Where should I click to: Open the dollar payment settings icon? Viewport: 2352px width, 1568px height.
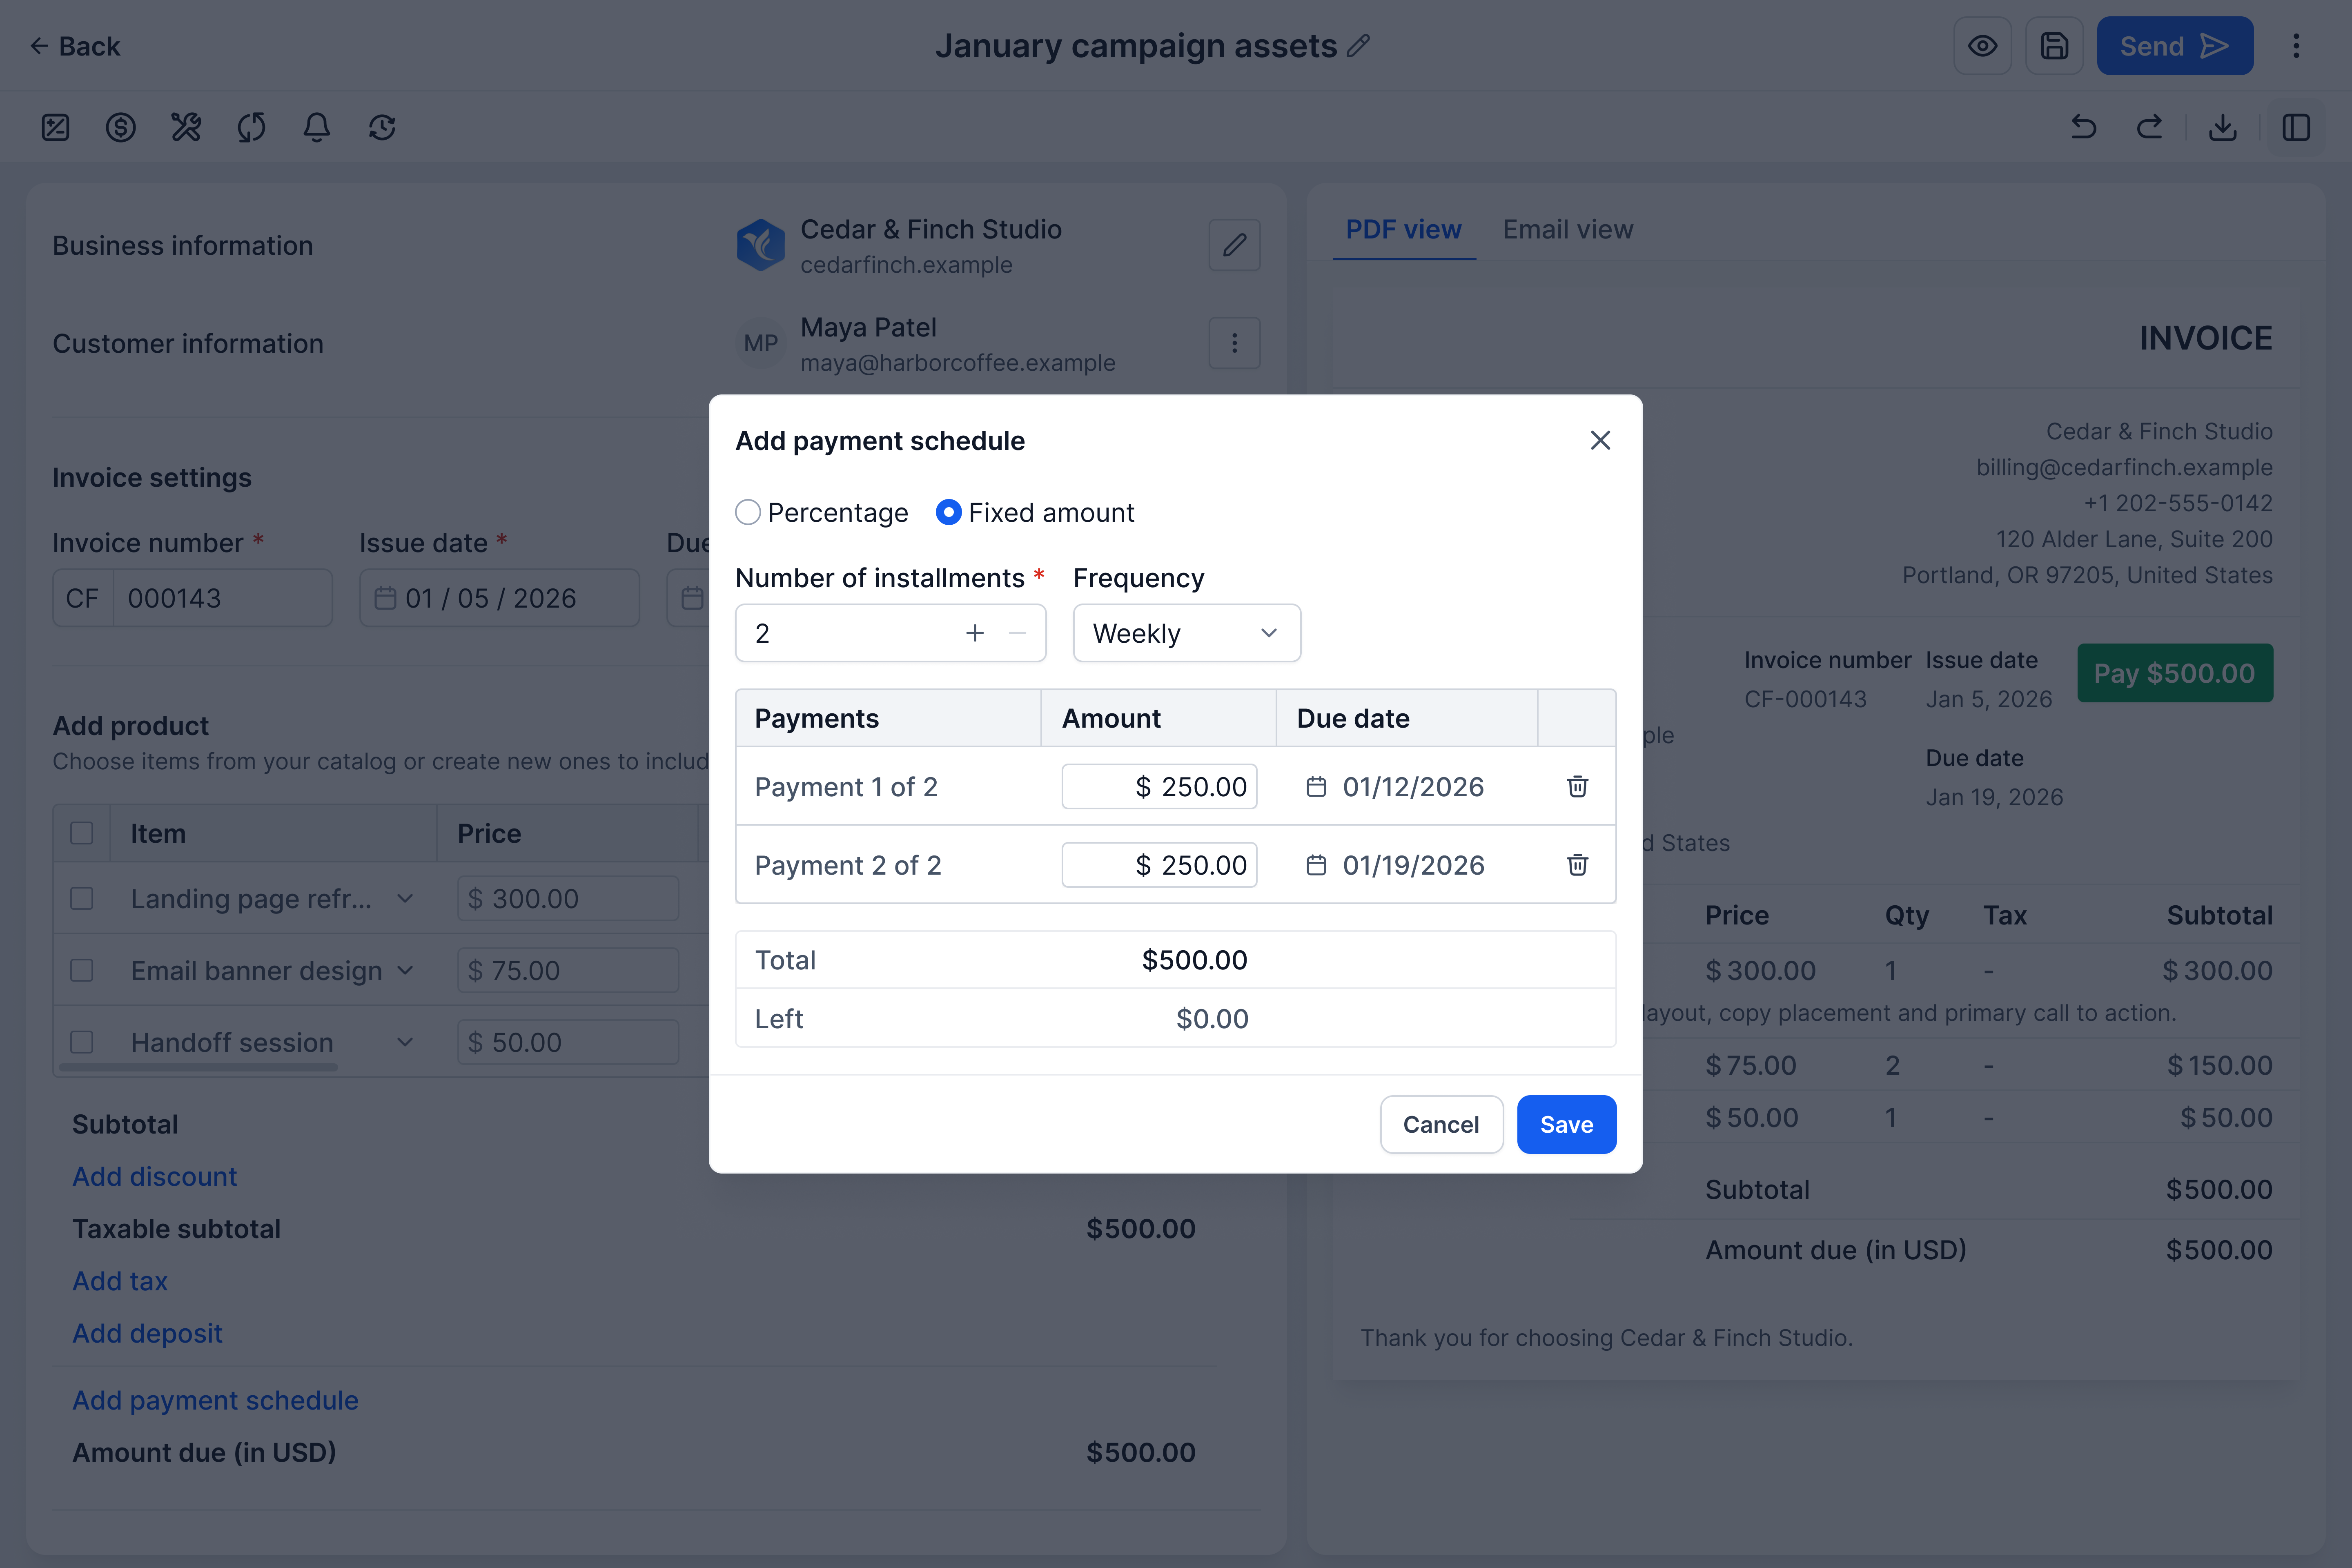[120, 127]
